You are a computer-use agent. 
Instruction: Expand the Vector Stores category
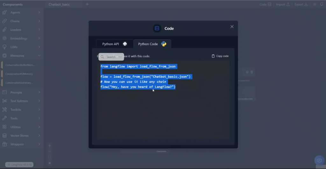click(x=21, y=136)
